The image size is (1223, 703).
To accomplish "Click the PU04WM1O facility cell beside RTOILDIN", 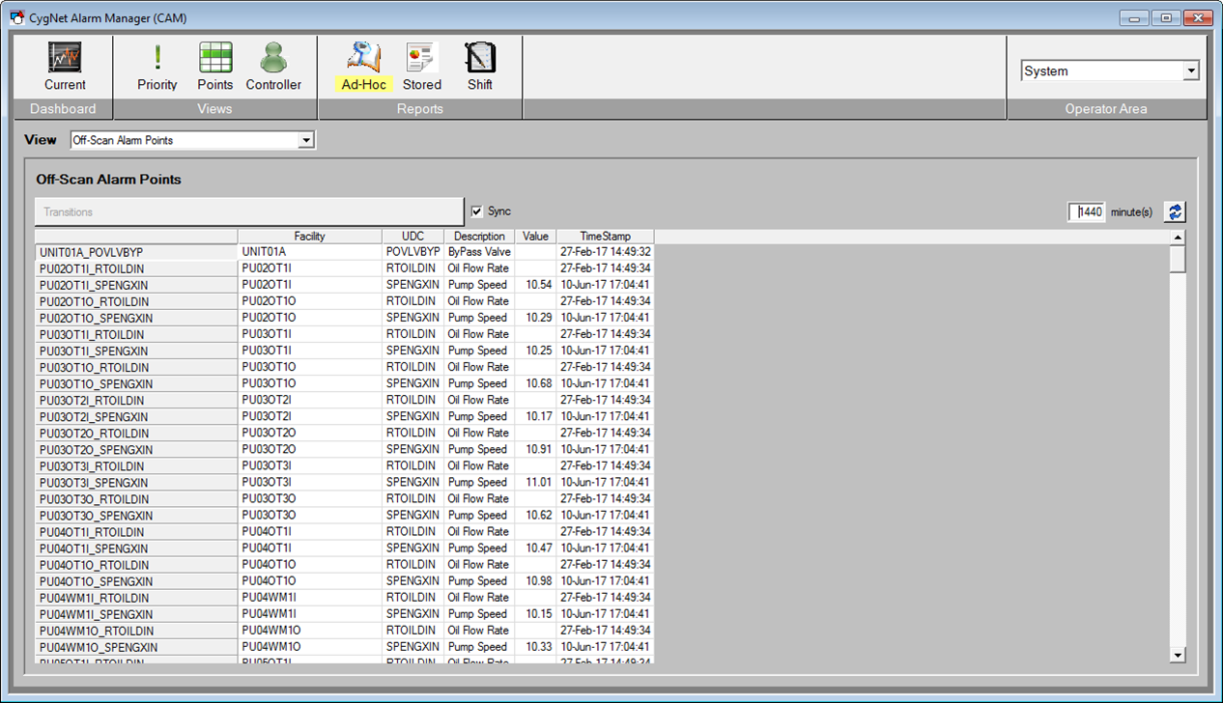I will coord(310,631).
